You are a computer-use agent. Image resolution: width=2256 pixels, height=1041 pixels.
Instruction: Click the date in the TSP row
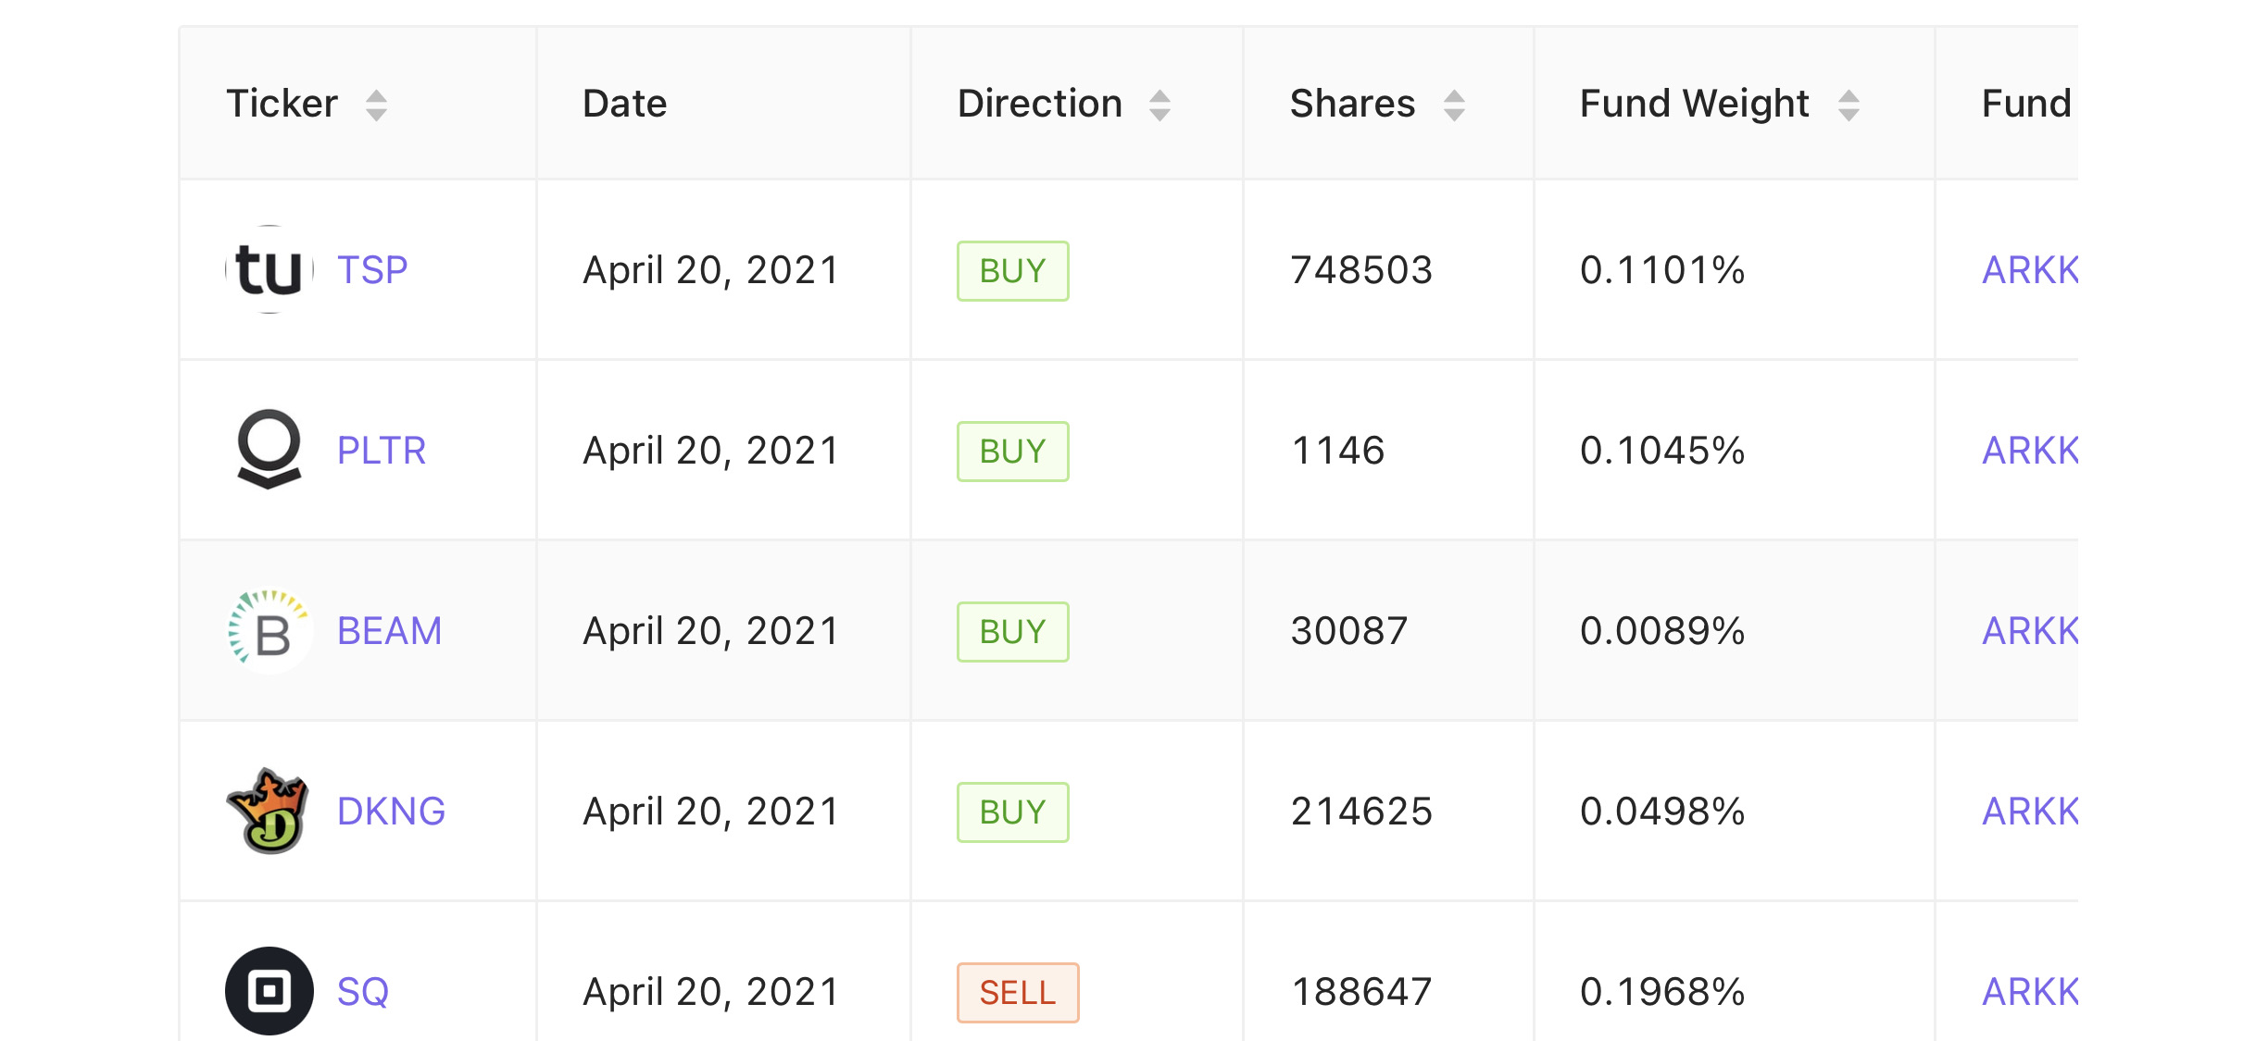coord(711,270)
